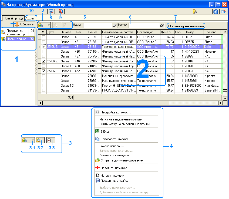Click the greyed clipboard icon beside the Наим. field

click(65, 25)
